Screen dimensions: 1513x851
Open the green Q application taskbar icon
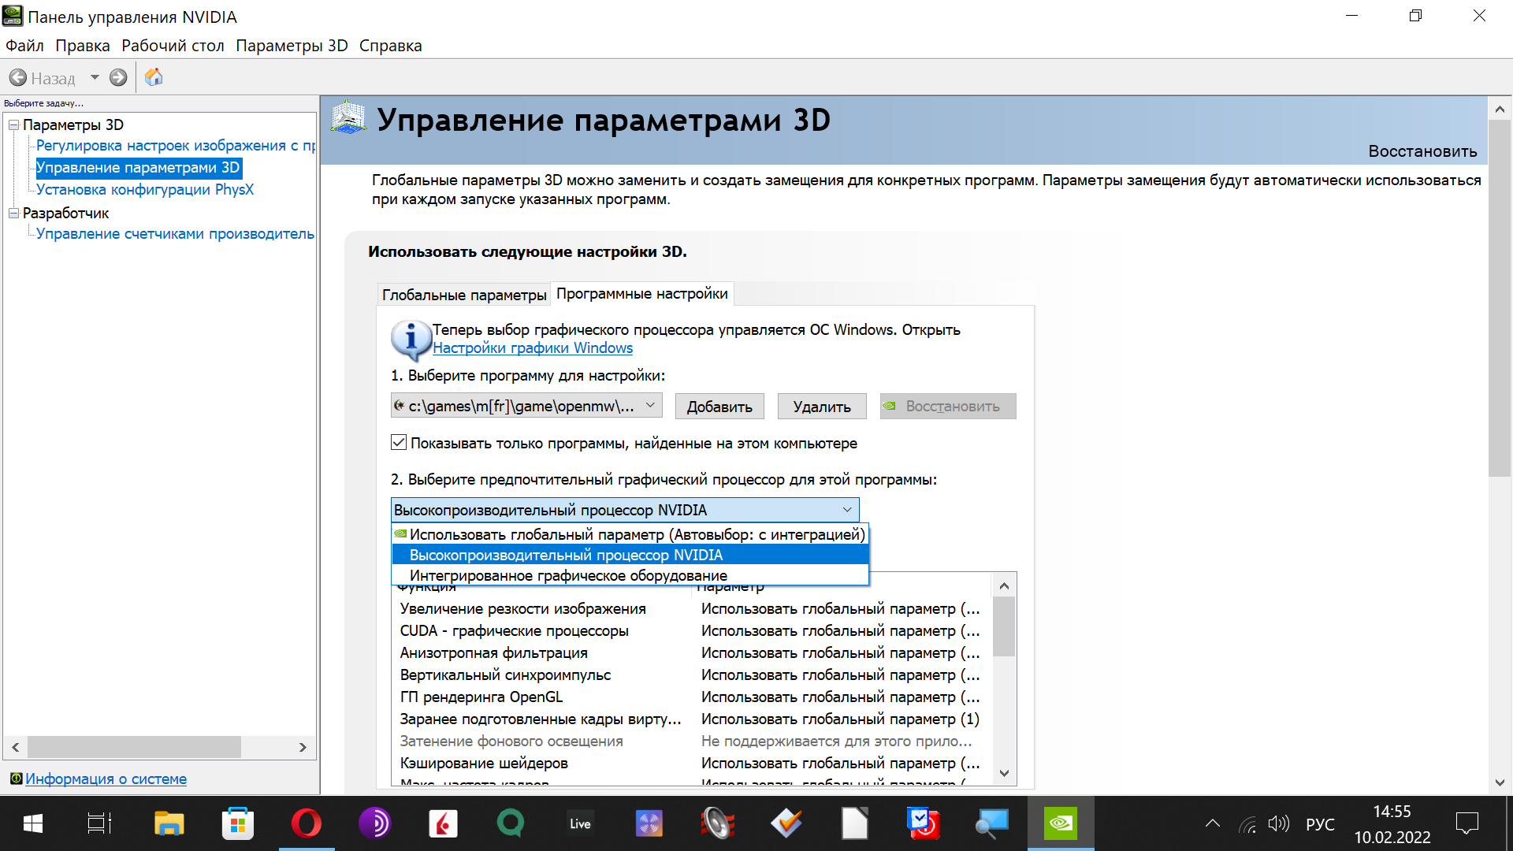point(511,823)
